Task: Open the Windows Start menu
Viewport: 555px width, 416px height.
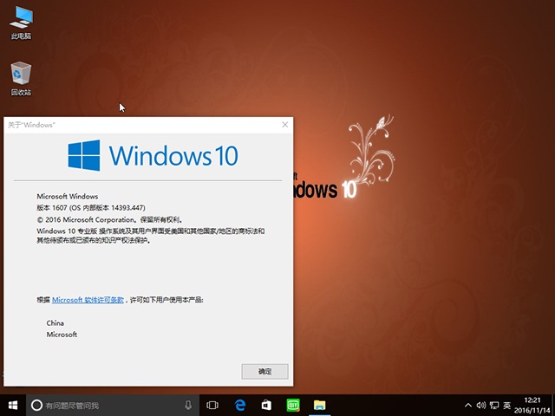Action: coord(13,405)
